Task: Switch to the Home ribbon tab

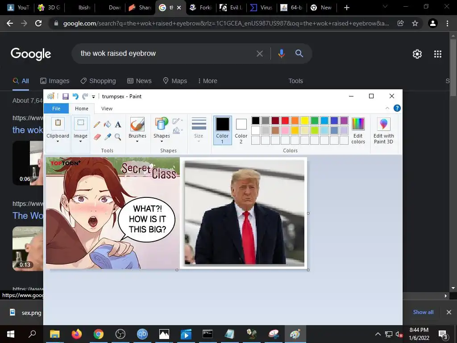Action: [x=82, y=109]
